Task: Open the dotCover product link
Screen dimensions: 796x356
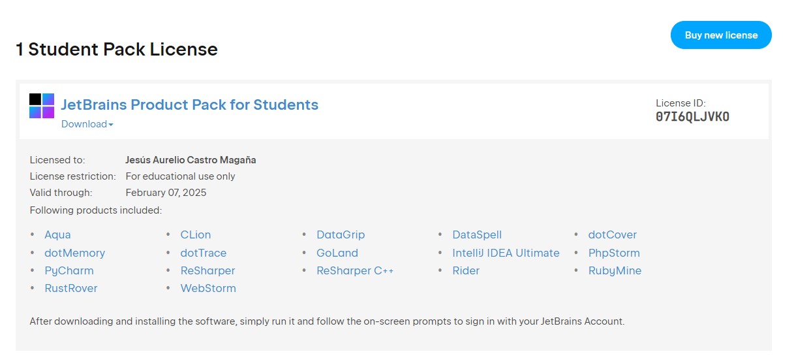Action: (x=613, y=235)
